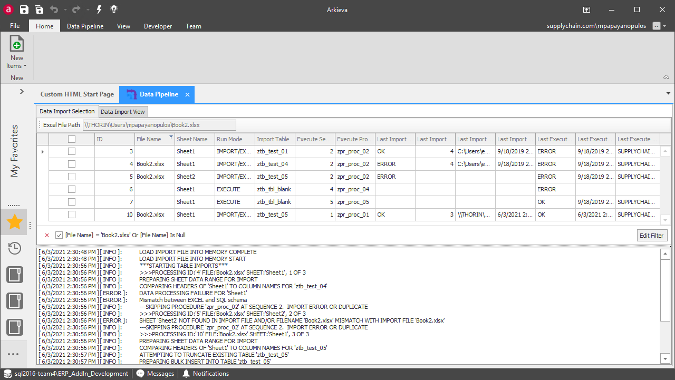675x380 pixels.
Task: Expand the My Favorites side panel
Action: tap(22, 91)
